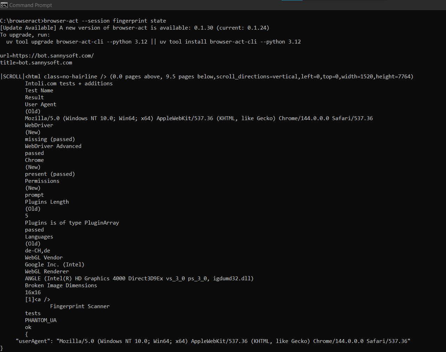446x352 pixels.
Task: Open the Command Prompt window icon menu
Action: pos(4,5)
